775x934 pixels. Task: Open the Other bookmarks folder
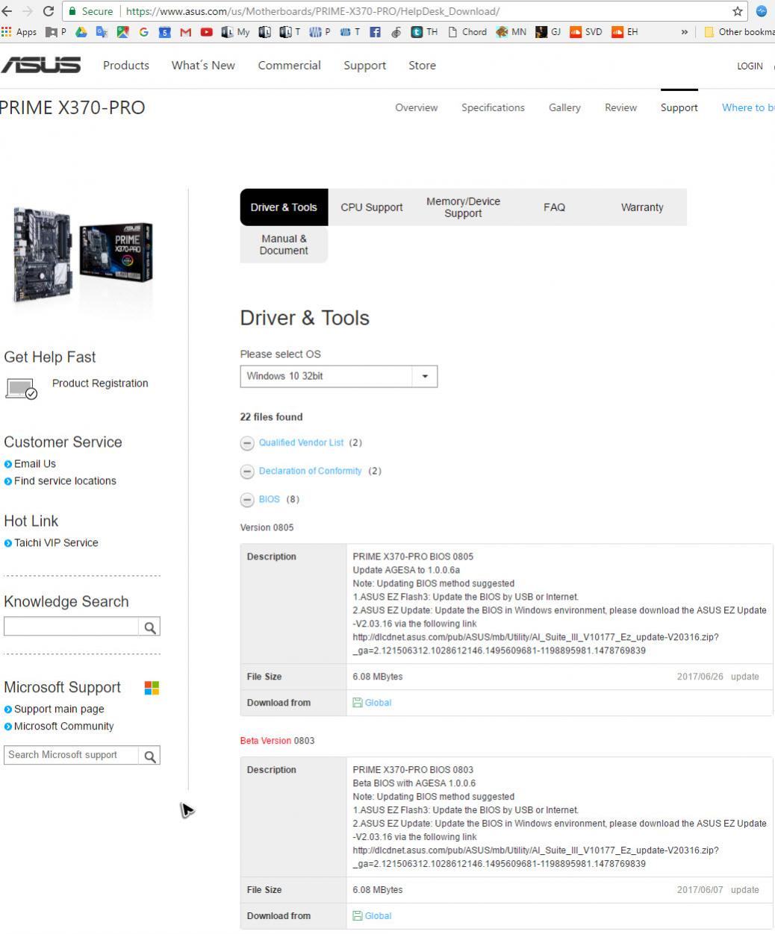tap(739, 32)
